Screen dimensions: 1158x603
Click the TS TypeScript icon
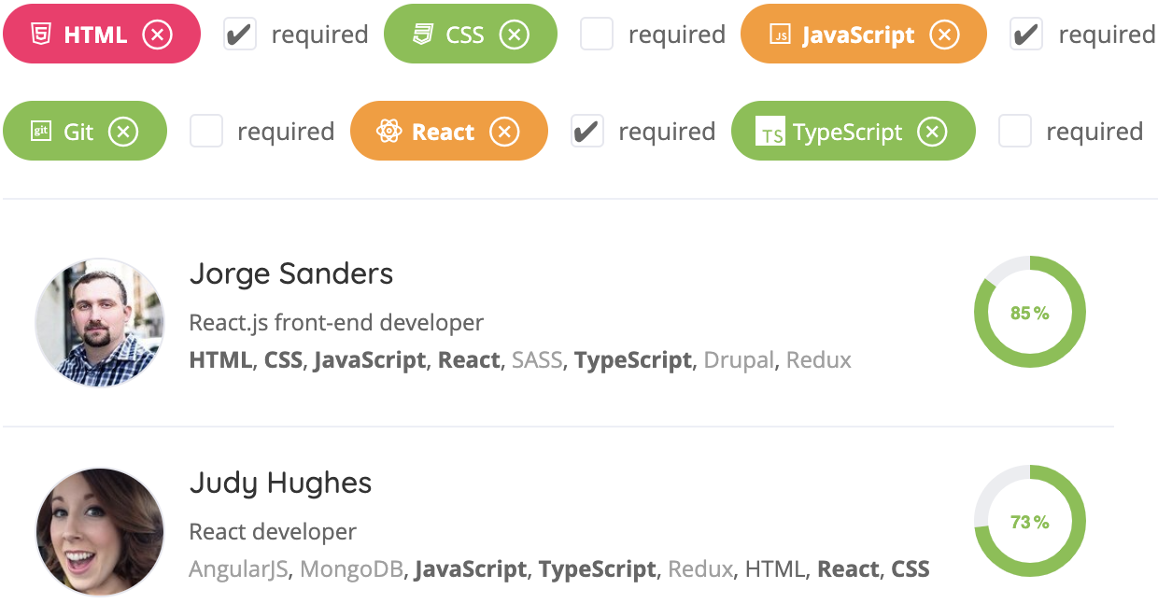coord(771,133)
